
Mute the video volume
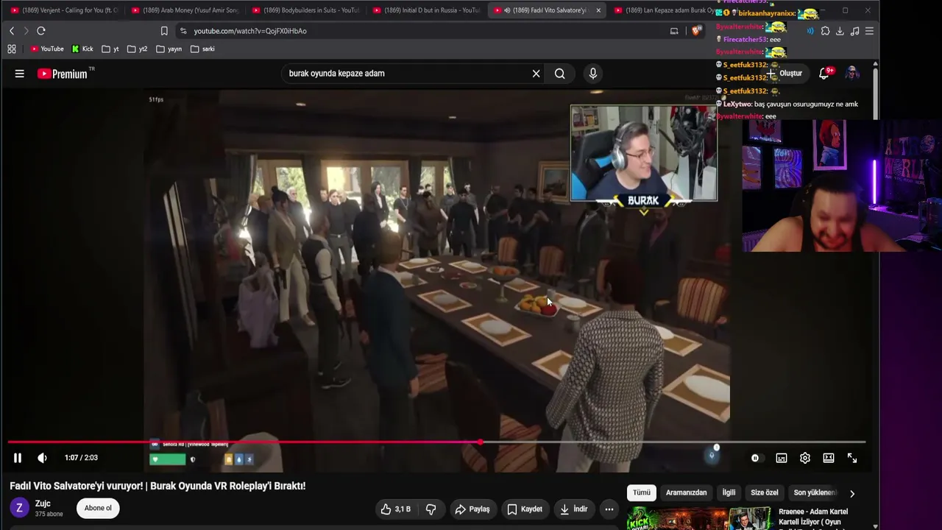tap(42, 458)
